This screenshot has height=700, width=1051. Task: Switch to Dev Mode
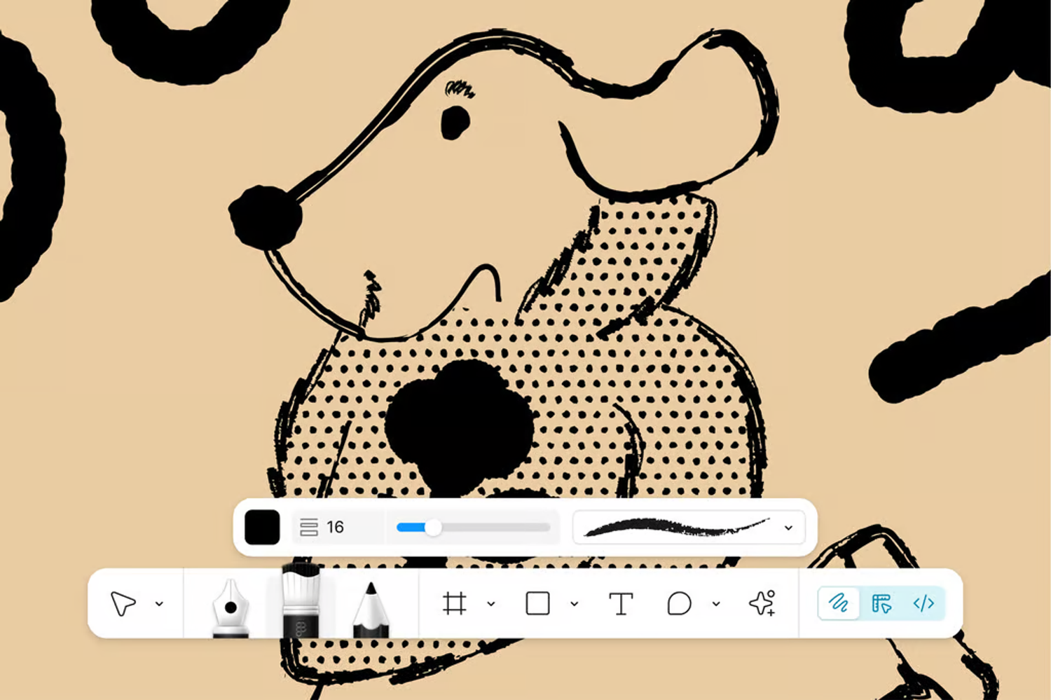(x=924, y=603)
